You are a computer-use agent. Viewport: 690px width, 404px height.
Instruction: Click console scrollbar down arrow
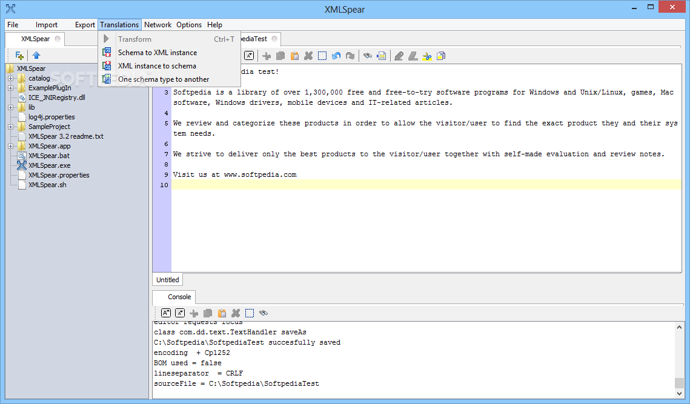(x=680, y=394)
